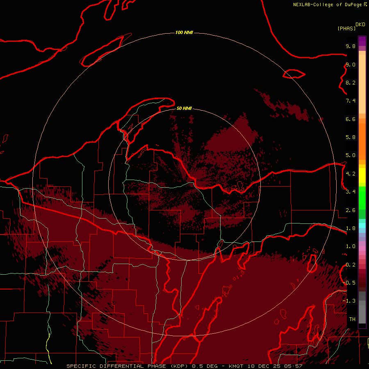Click the 5.8 value on the color scale
Viewport: 369px width, 369px height.
click(351, 137)
